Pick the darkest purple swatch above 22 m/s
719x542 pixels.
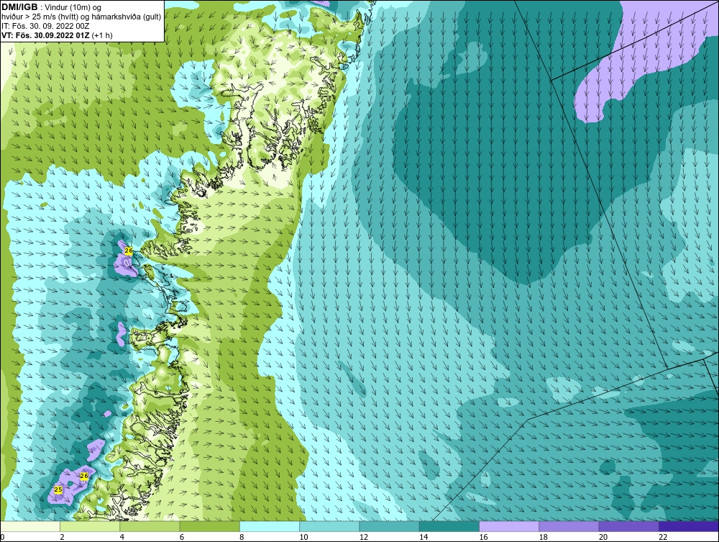pos(688,526)
